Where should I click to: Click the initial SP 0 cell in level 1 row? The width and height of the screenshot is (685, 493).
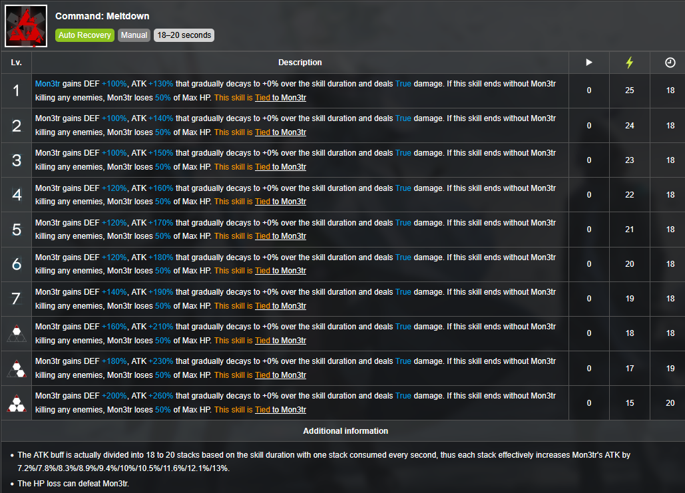click(x=589, y=90)
